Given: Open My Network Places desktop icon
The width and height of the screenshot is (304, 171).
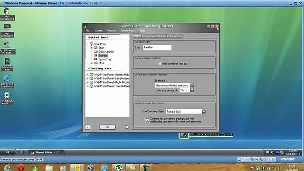Looking at the screenshot, I should tap(8, 47).
